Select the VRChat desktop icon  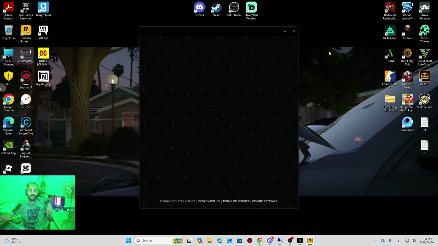coord(43,32)
